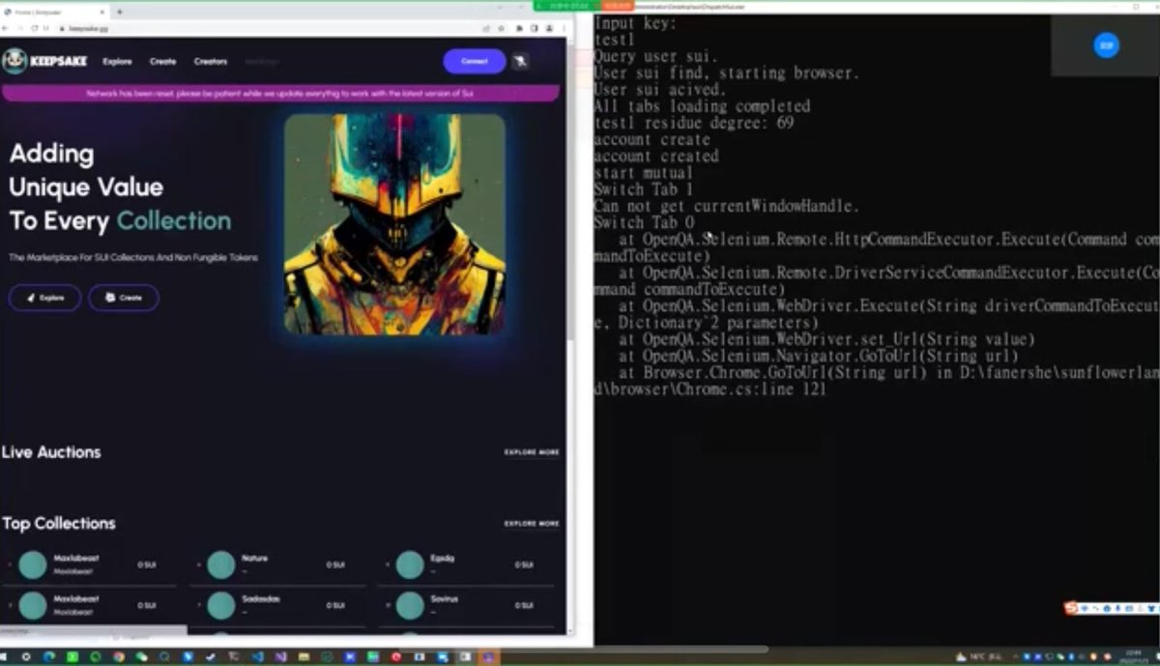
Task: Click the blue avatar circle in the terminal window
Action: click(1106, 44)
